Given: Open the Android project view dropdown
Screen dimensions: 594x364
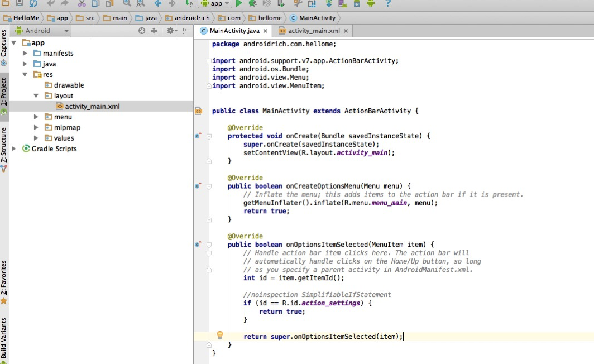Looking at the screenshot, I should pyautogui.click(x=42, y=31).
